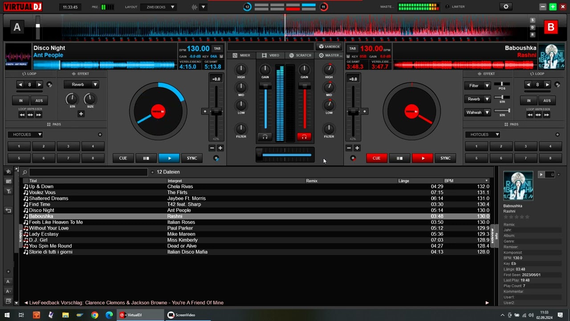Trigger hotcue pad 4 on deck B
The width and height of the screenshot is (570, 321).
click(550, 146)
